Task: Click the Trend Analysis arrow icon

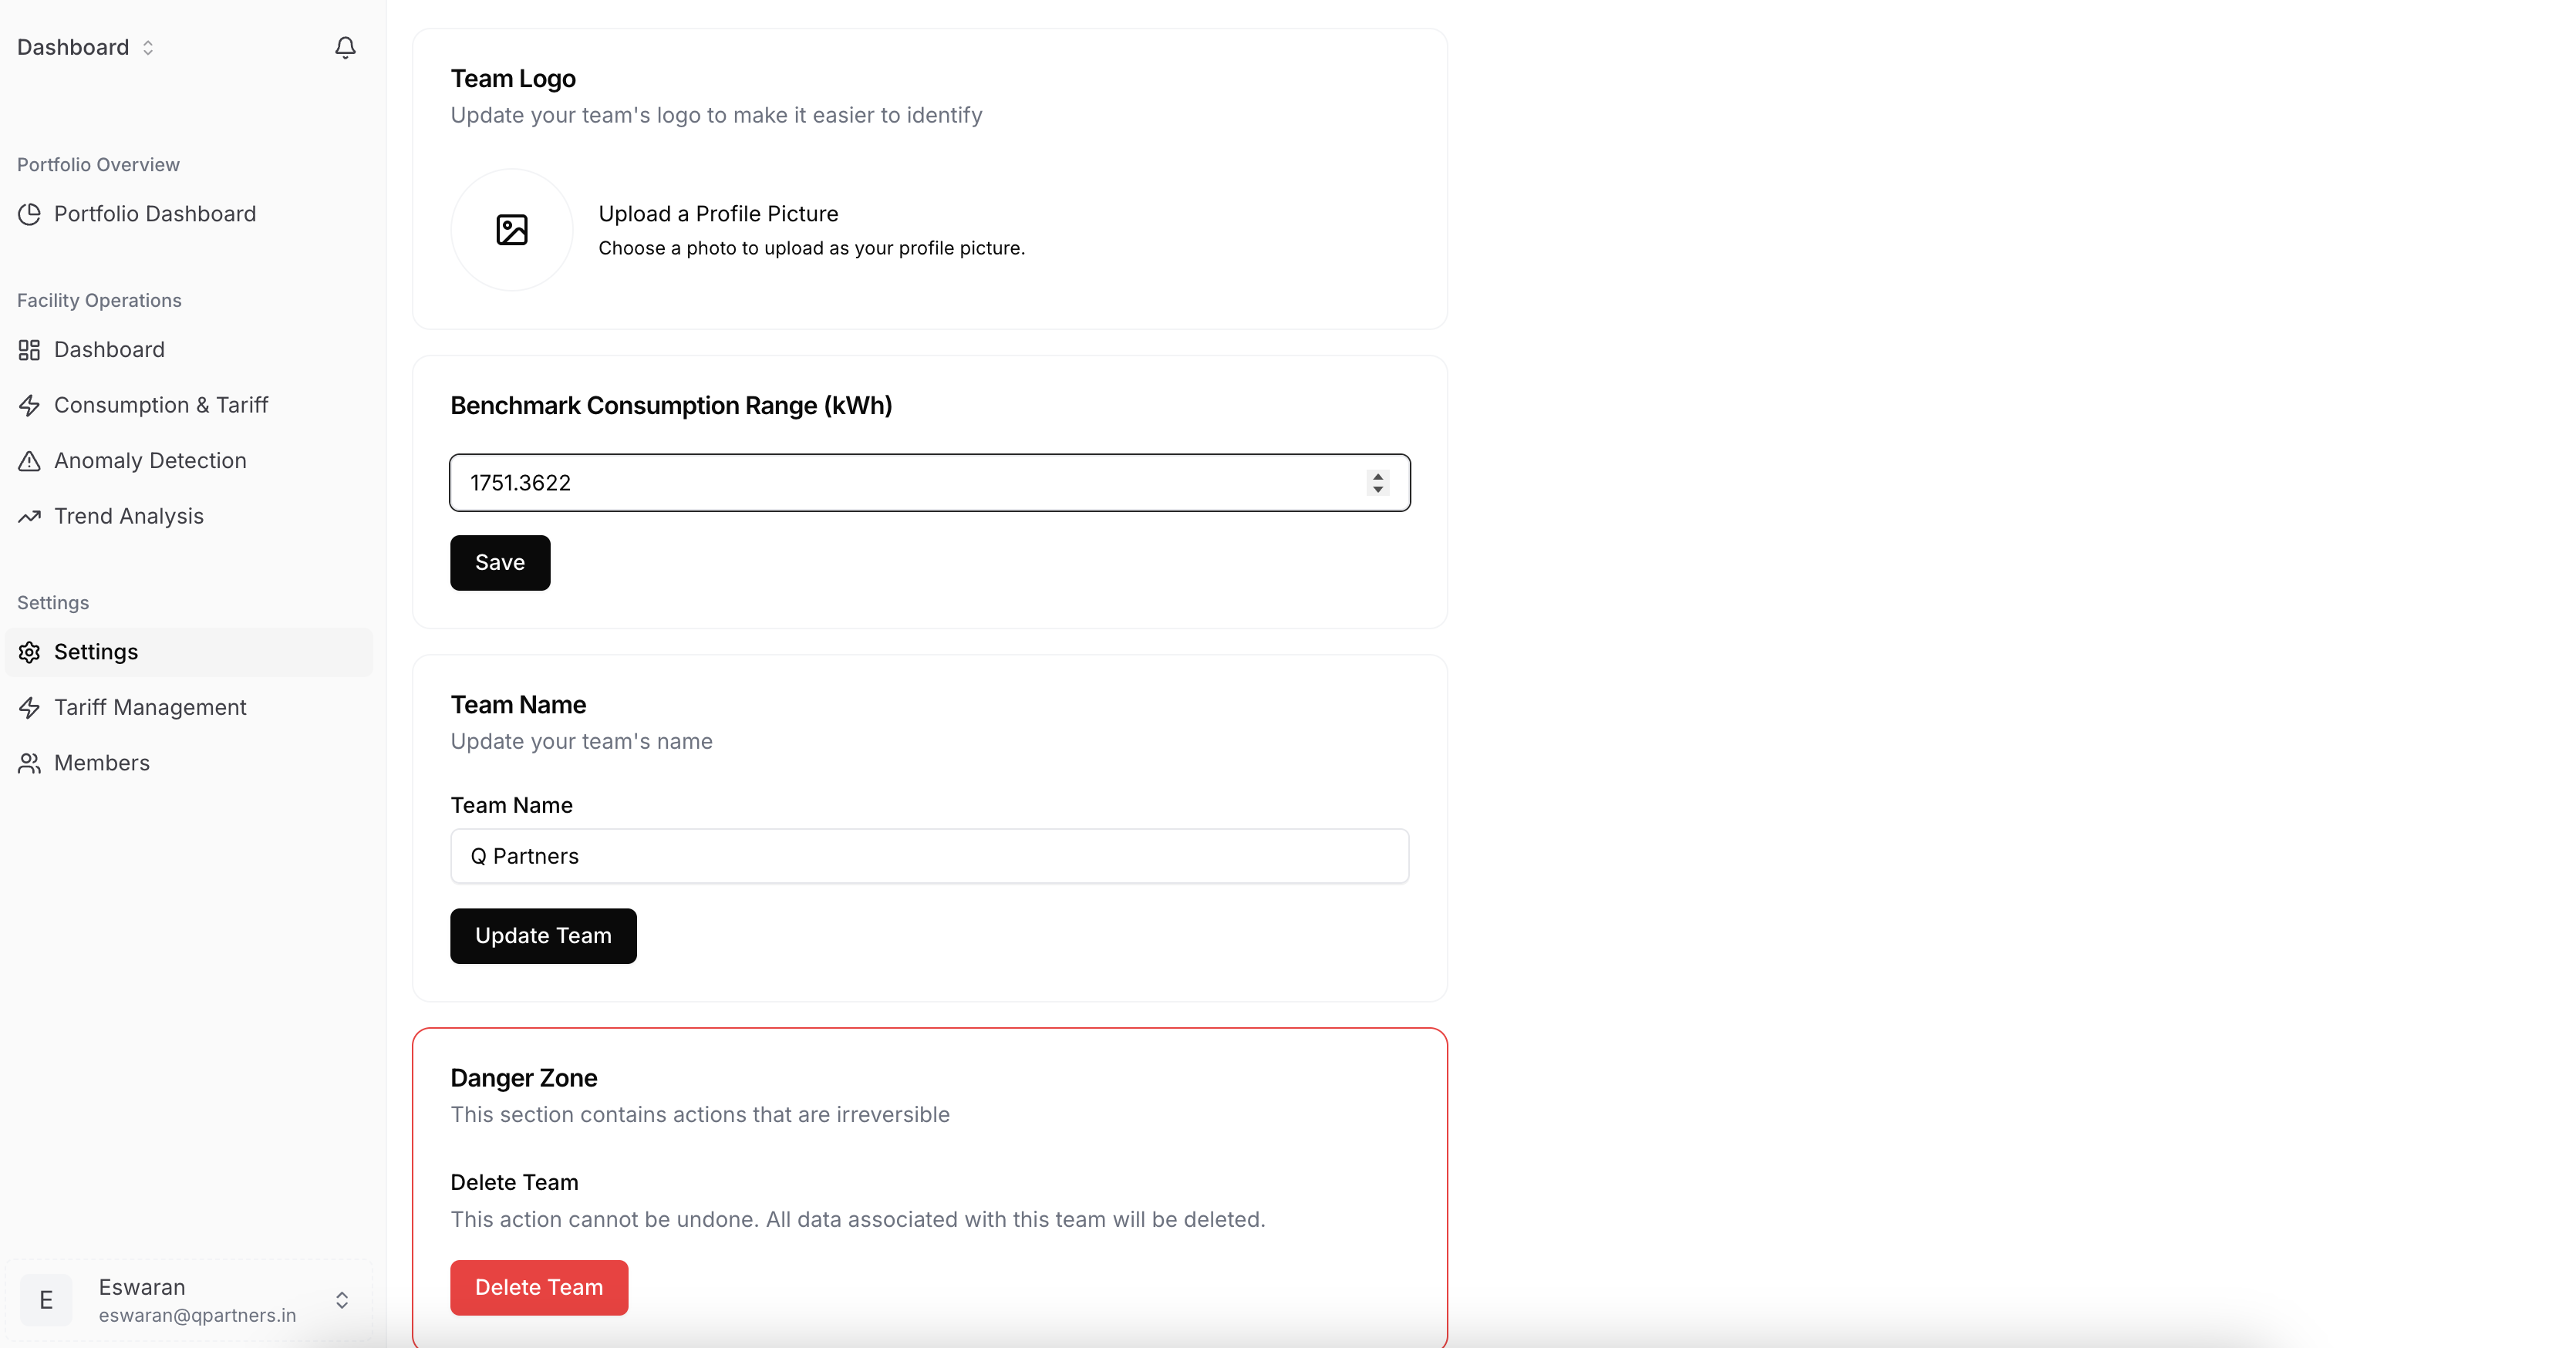Action: click(x=30, y=516)
